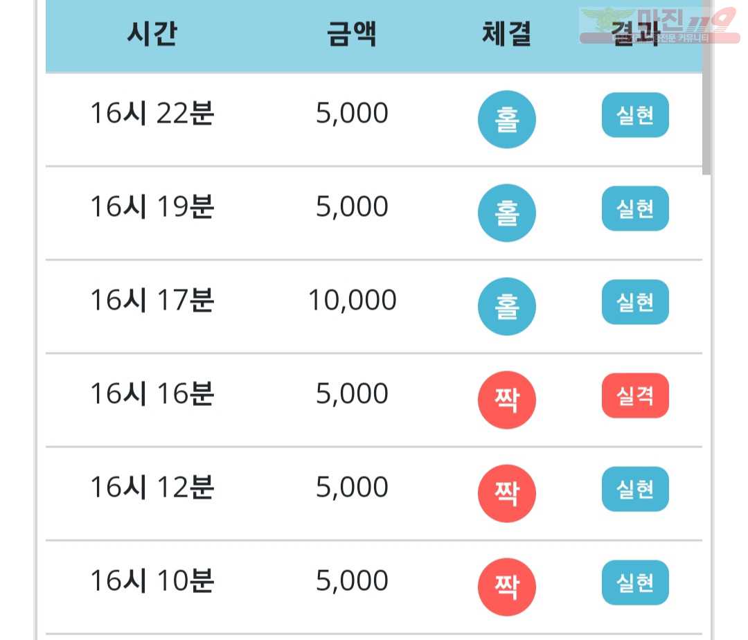748x640 pixels.
Task: Click the red 짝 circle at 16시 12분
Action: point(506,493)
